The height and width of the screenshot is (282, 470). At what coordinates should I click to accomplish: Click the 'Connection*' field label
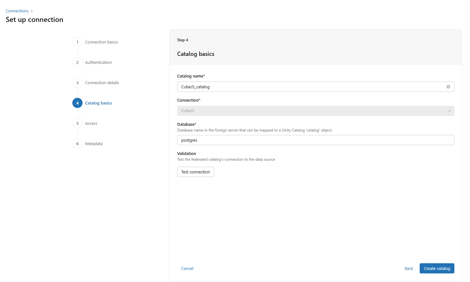point(189,100)
